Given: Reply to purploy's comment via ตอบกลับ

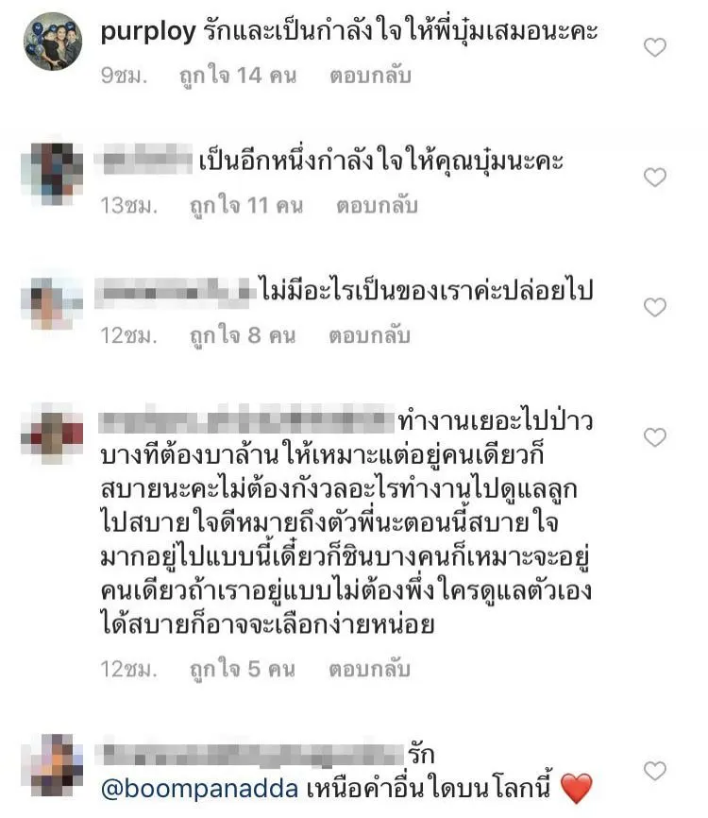Looking at the screenshot, I should click(x=370, y=77).
